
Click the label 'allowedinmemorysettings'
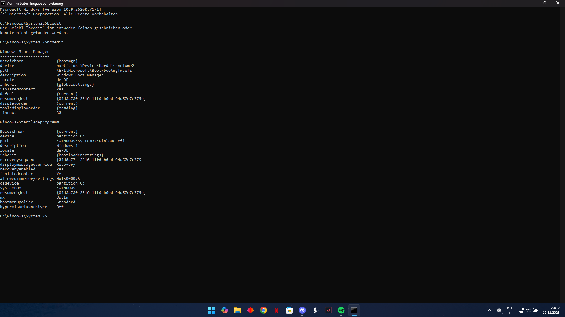[27, 179]
